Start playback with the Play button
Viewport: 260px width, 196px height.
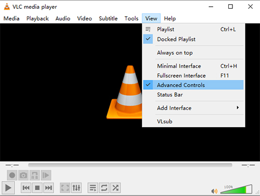tap(8, 188)
